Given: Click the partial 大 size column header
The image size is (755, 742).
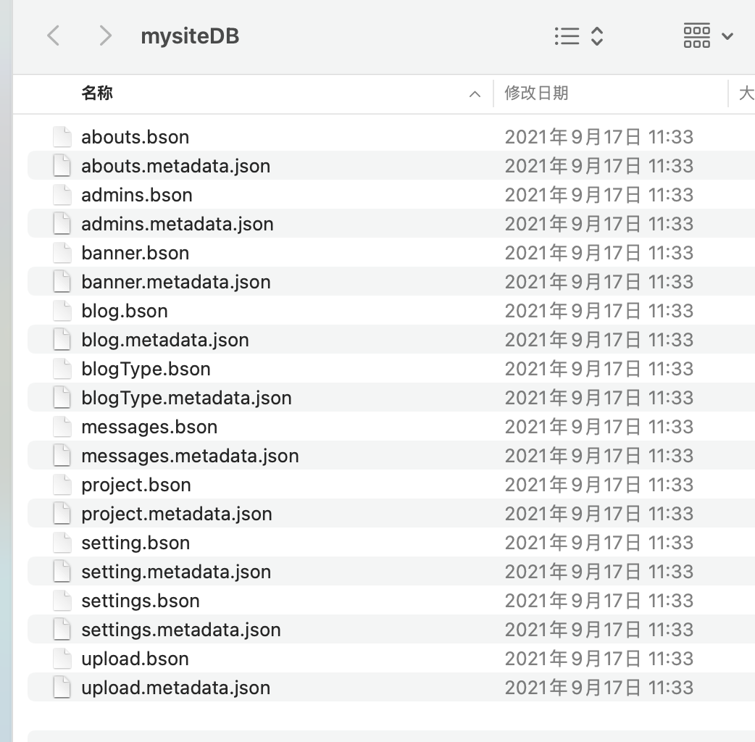Looking at the screenshot, I should point(746,93).
